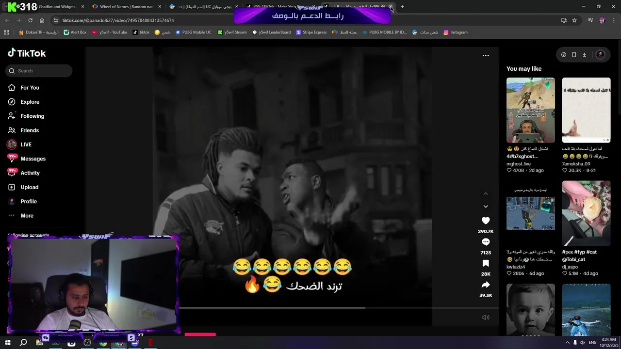
Task: Open the dj_aspo cat video thumbnail
Action: pos(586,213)
